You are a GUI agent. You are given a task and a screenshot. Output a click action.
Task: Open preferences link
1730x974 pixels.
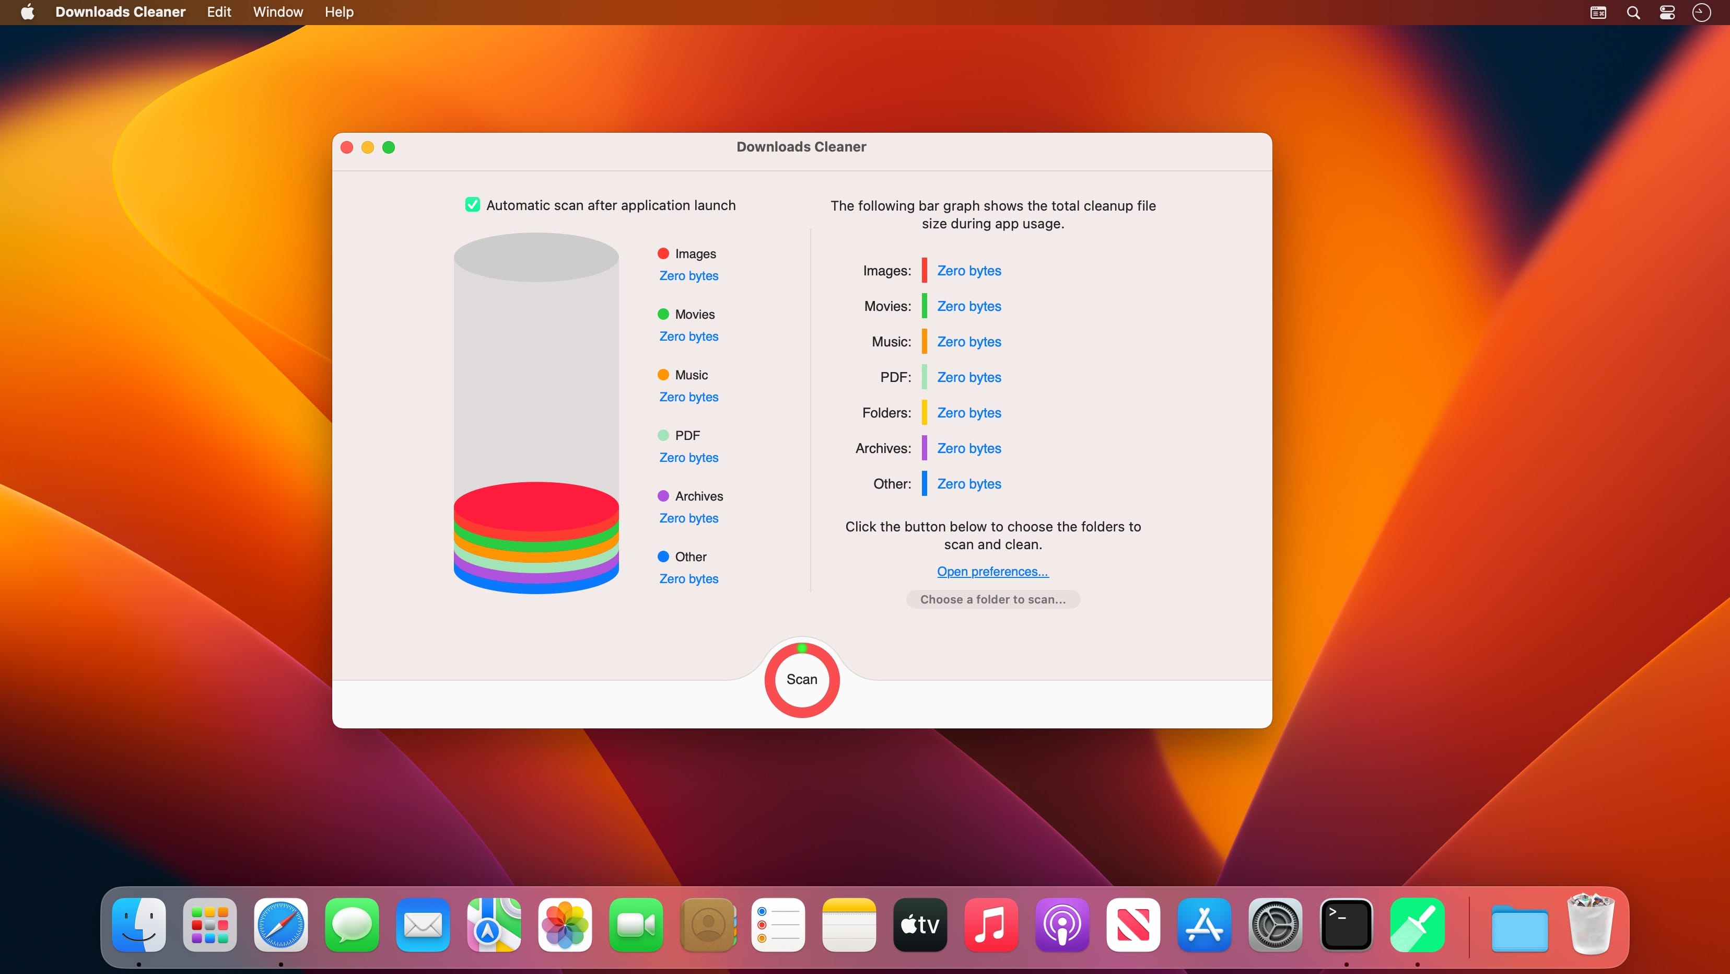coord(992,572)
